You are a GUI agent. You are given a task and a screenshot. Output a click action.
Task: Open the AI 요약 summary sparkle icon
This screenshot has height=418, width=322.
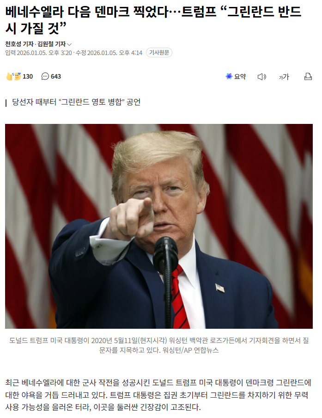(229, 76)
